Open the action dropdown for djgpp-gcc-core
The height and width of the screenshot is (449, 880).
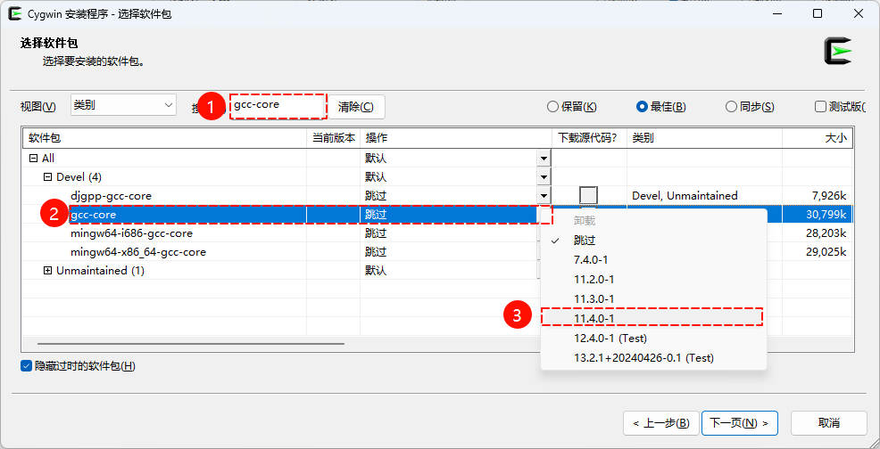point(544,196)
